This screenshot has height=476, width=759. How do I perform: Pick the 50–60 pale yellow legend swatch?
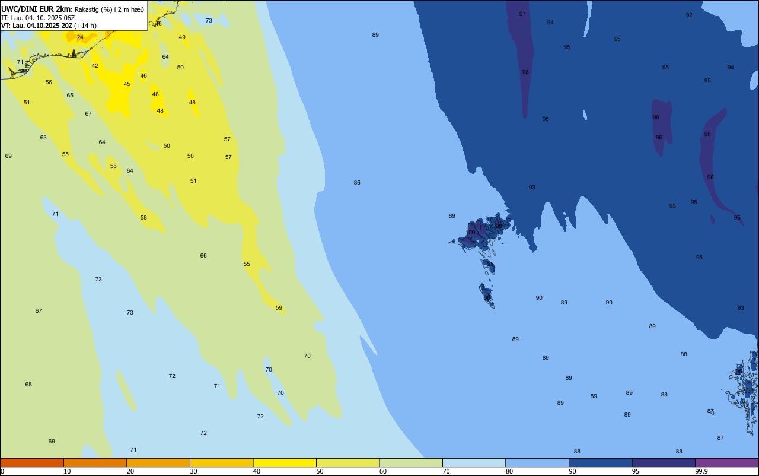[x=347, y=462]
